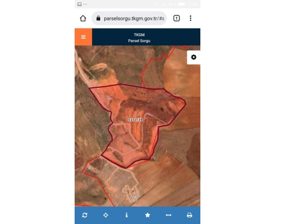Click the parselsorgu.tkgm.gov.tr address bar
The height and width of the screenshot is (224, 299).
pos(129,18)
